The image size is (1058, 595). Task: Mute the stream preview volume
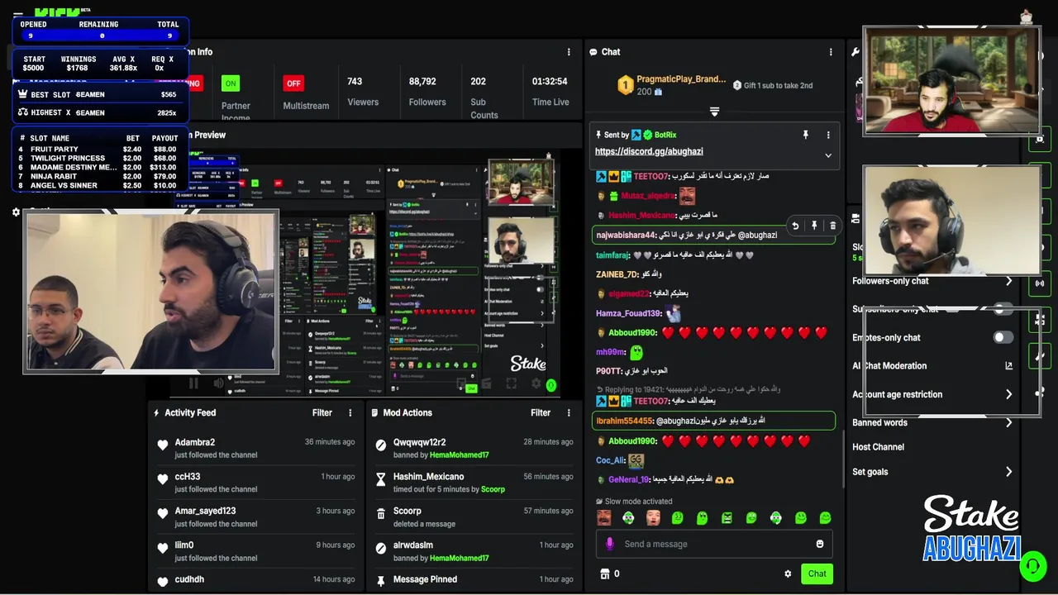tap(218, 383)
